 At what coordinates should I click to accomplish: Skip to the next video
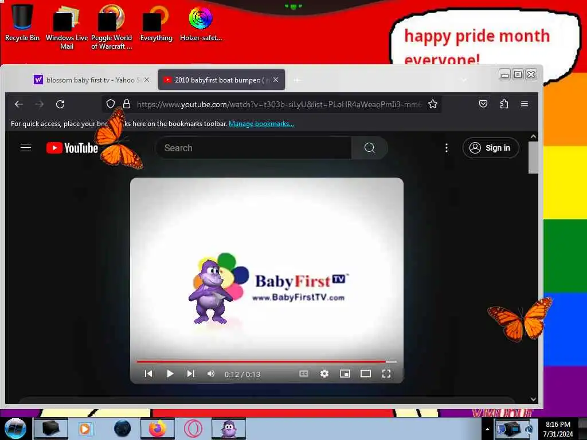[190, 374]
